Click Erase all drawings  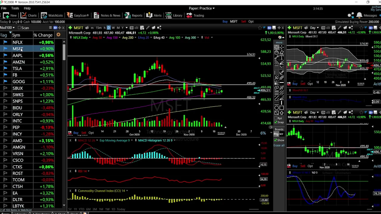tap(279, 145)
